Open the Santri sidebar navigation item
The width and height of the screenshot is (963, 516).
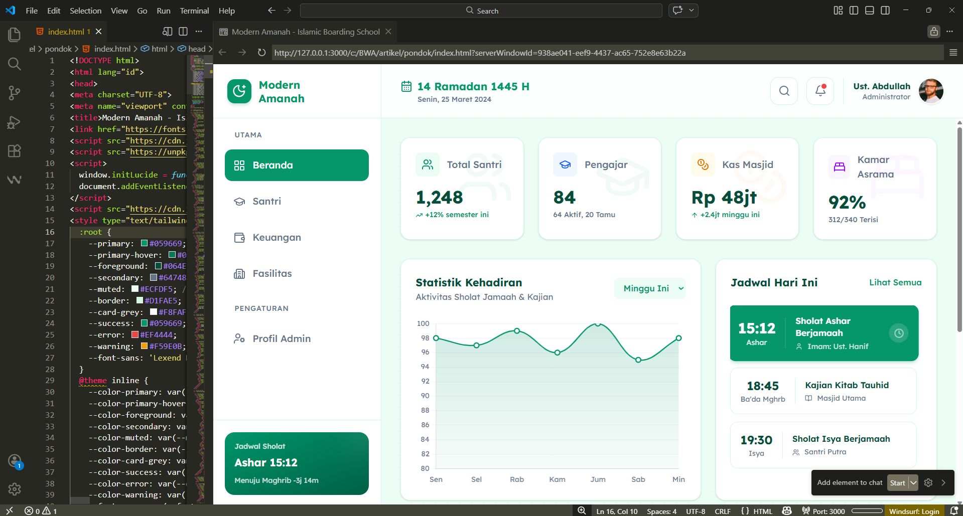(266, 201)
